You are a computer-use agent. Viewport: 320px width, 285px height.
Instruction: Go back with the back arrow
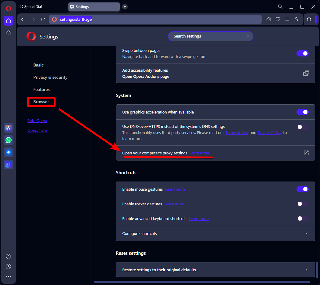tap(23, 20)
